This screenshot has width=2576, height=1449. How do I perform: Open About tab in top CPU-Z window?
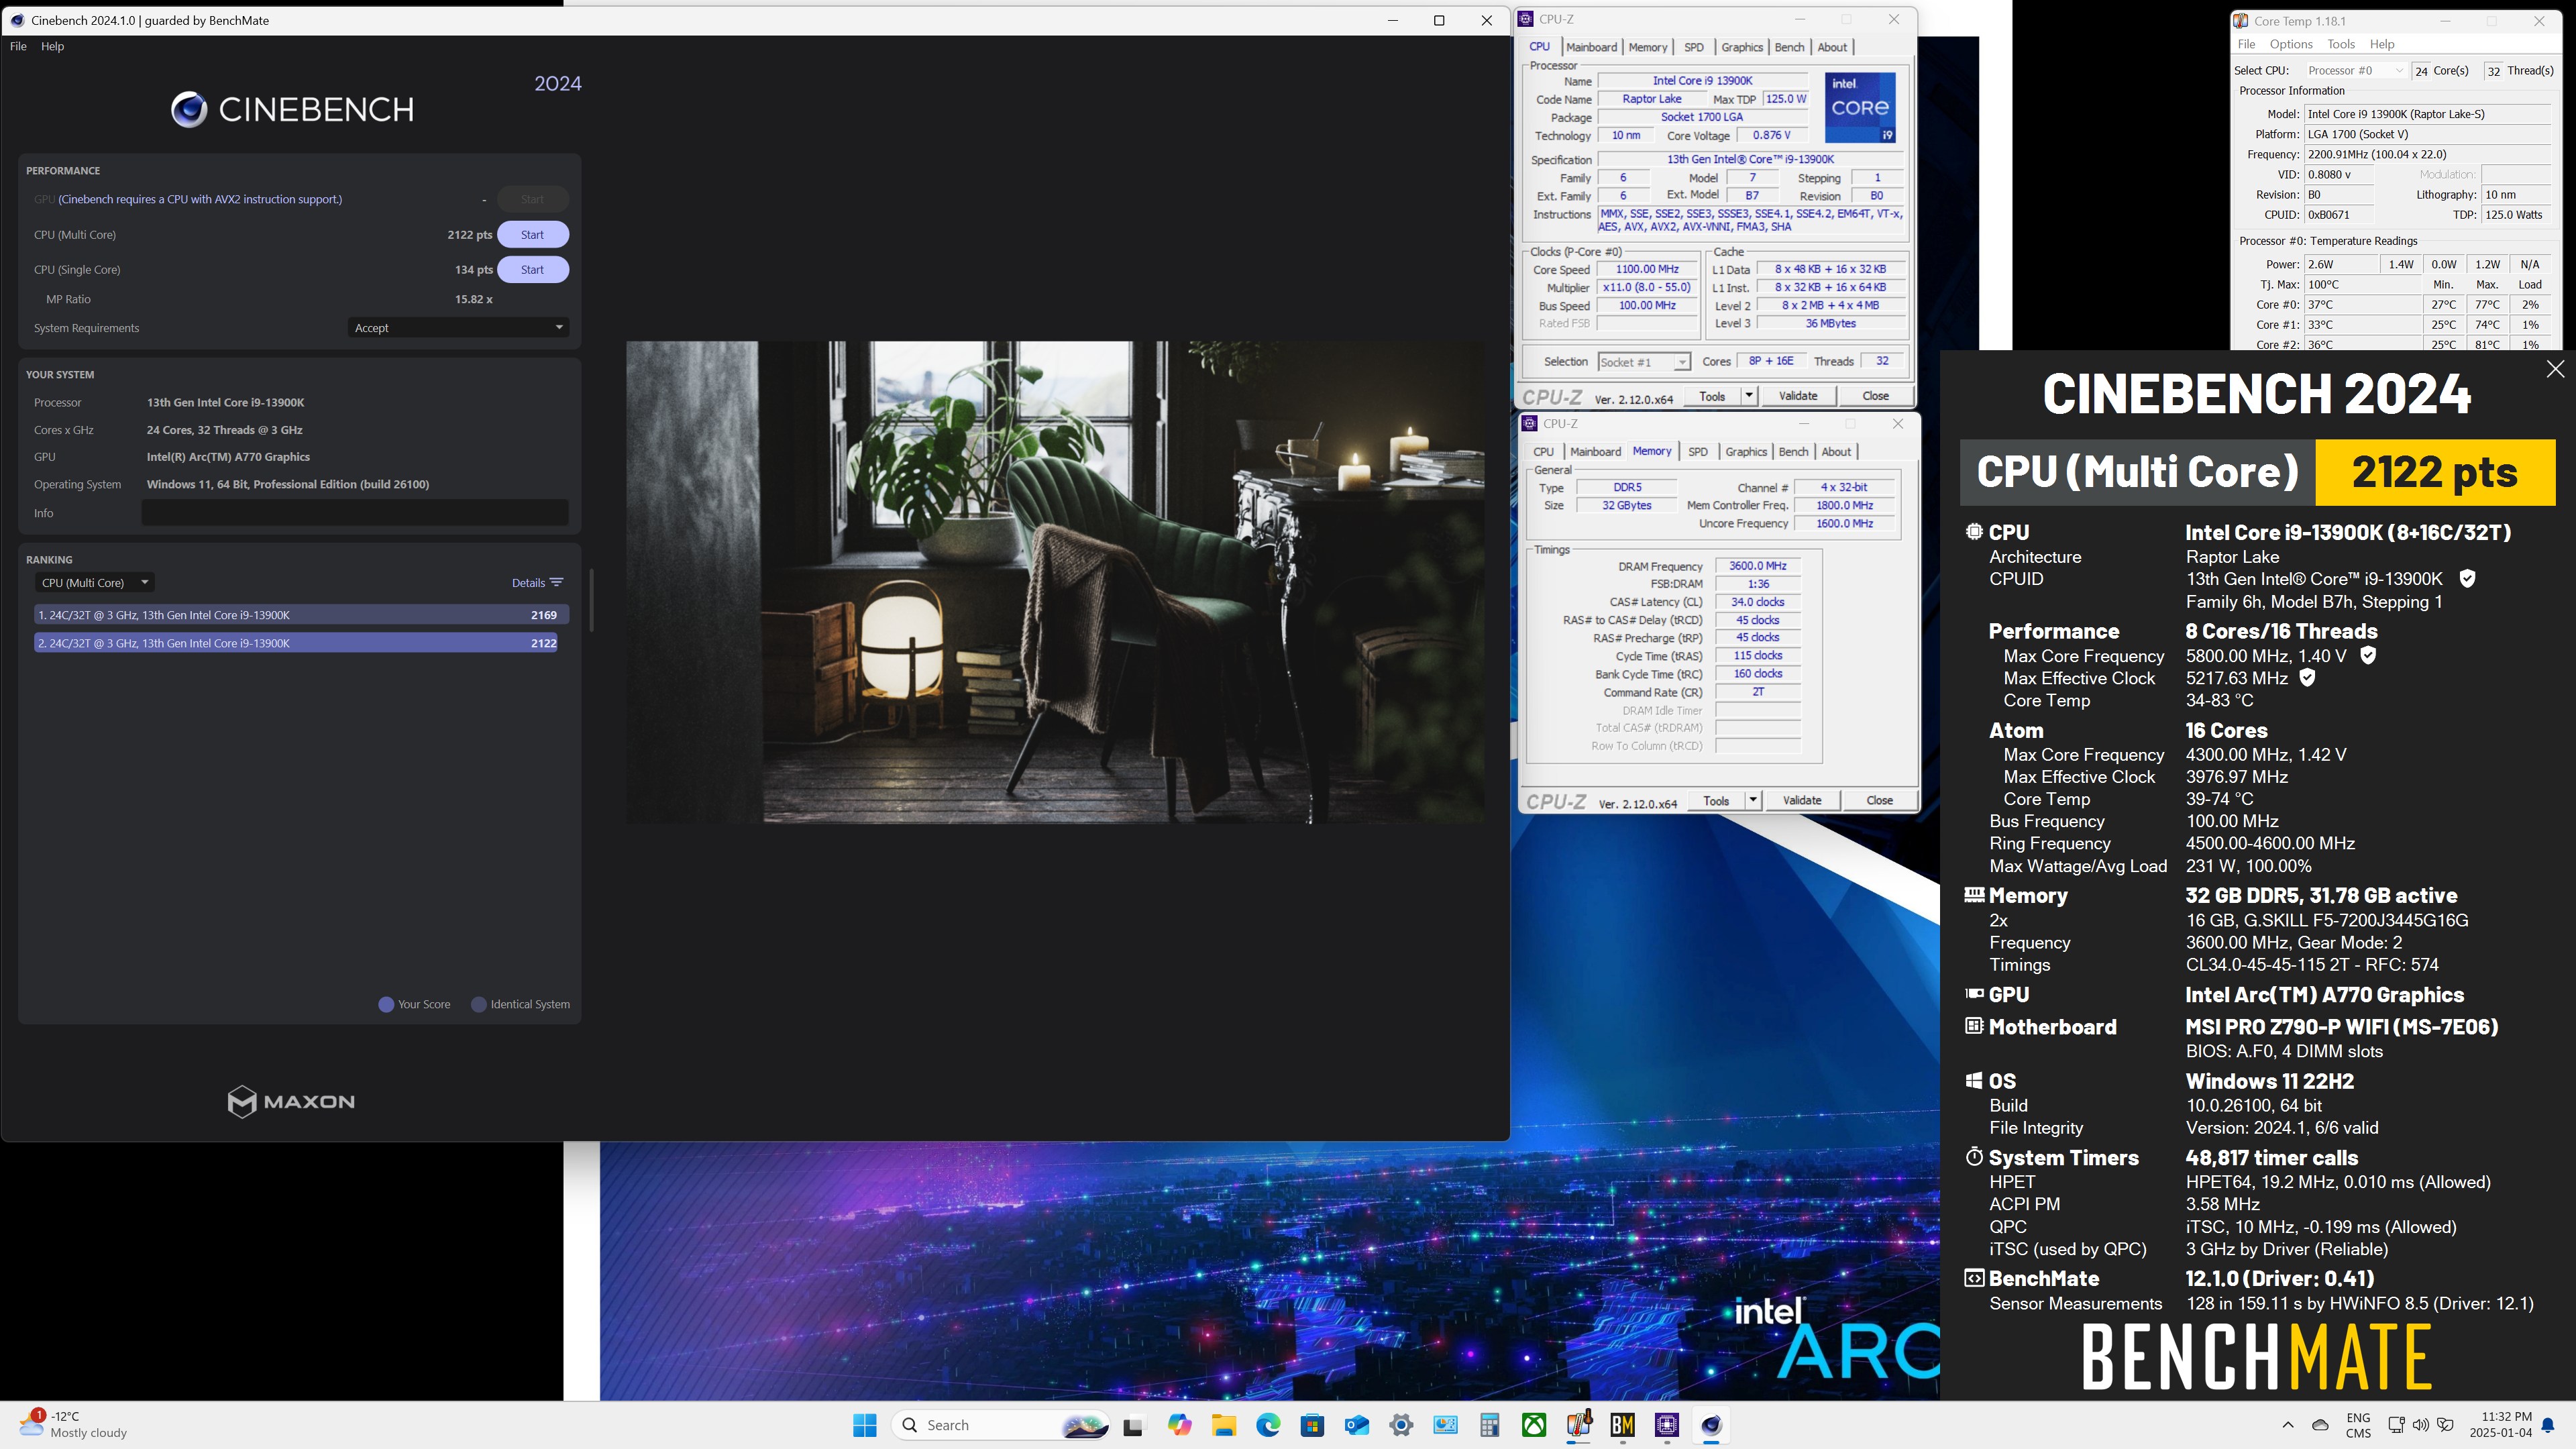[1832, 47]
